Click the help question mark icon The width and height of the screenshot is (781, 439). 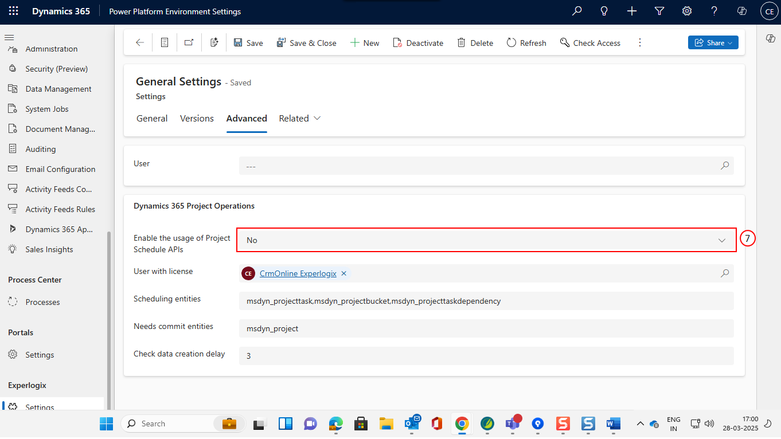pos(714,11)
